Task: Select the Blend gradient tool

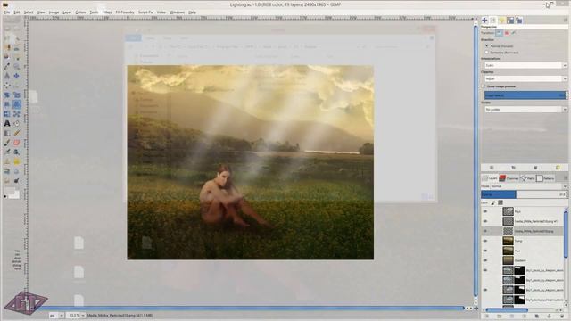Action: (x=7, y=133)
